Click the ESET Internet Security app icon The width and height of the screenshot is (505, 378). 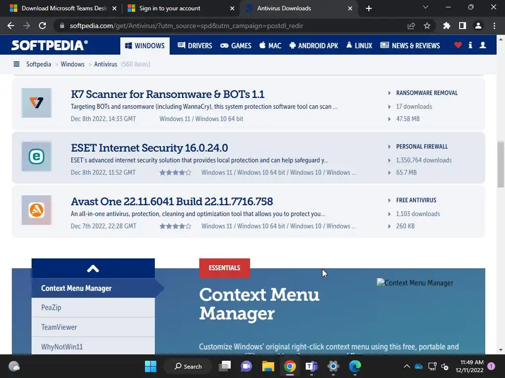36,157
